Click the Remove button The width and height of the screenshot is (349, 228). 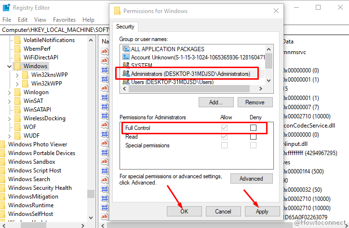click(x=255, y=102)
